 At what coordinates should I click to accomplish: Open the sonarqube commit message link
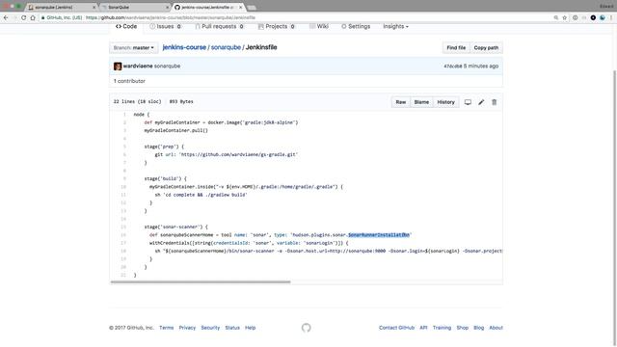point(167,67)
